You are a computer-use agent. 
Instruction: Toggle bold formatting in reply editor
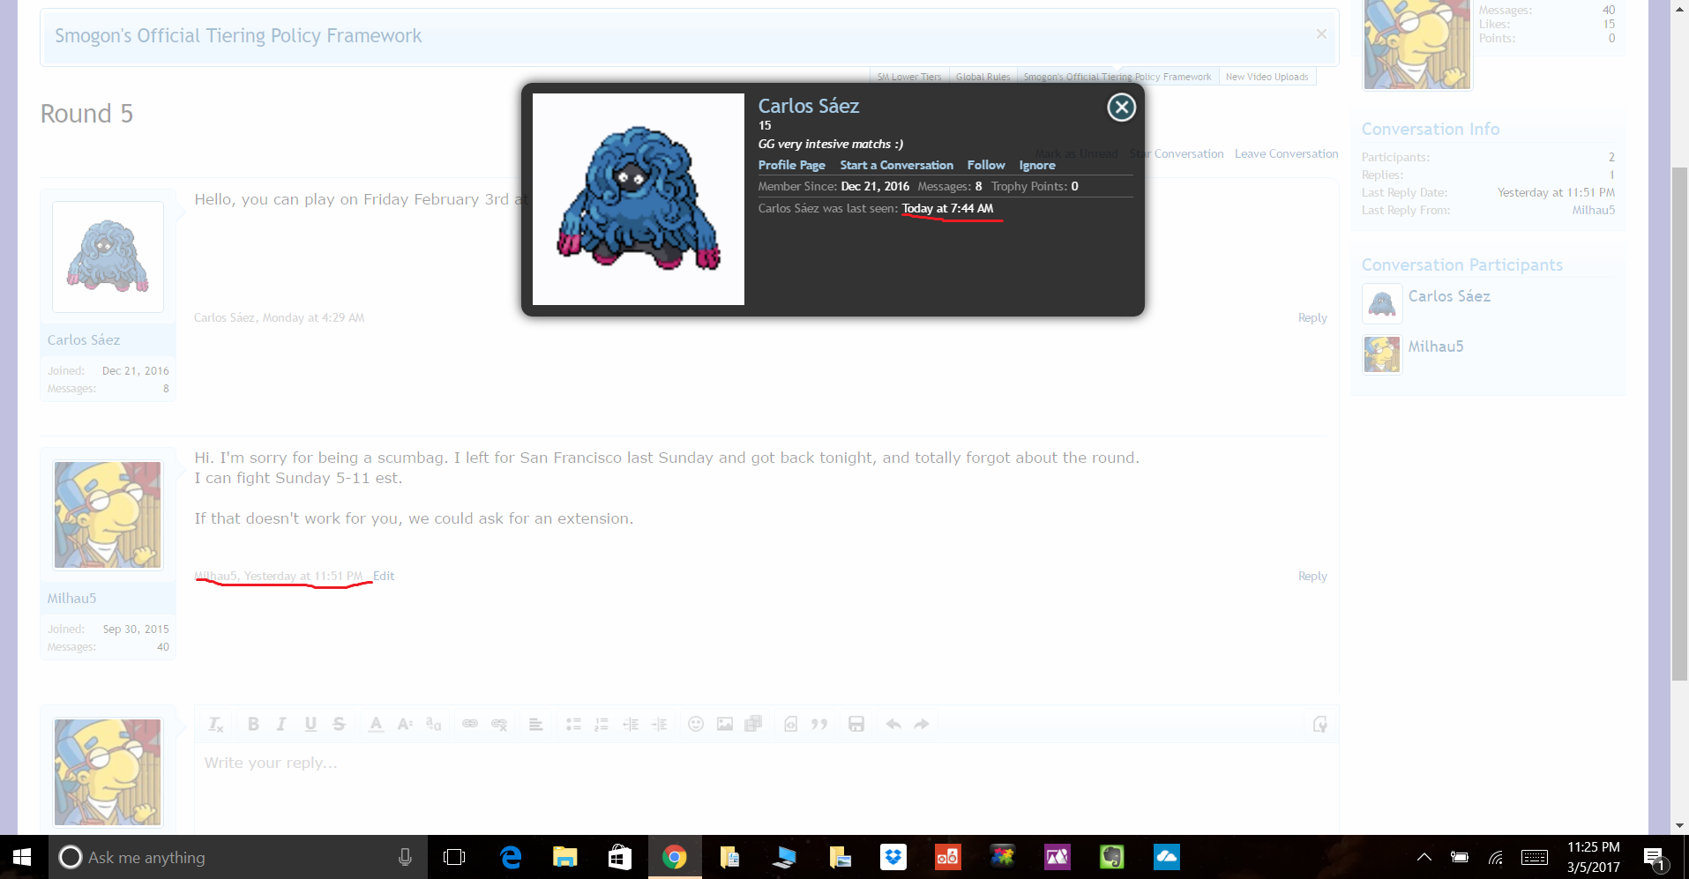(x=253, y=724)
